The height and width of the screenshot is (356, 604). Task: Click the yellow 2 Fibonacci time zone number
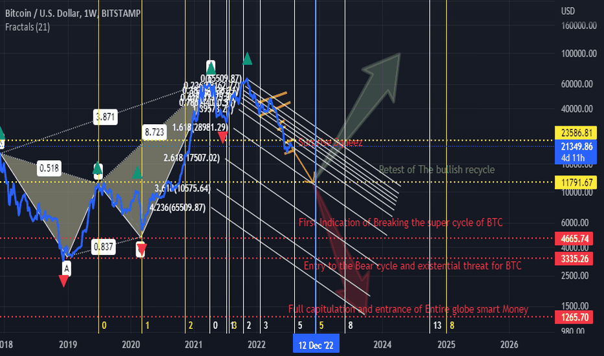point(191,326)
